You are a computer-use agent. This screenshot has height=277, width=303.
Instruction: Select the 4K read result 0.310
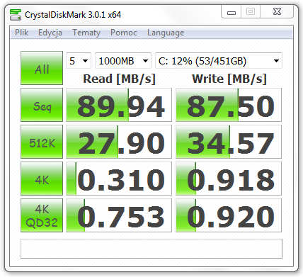coord(119,179)
